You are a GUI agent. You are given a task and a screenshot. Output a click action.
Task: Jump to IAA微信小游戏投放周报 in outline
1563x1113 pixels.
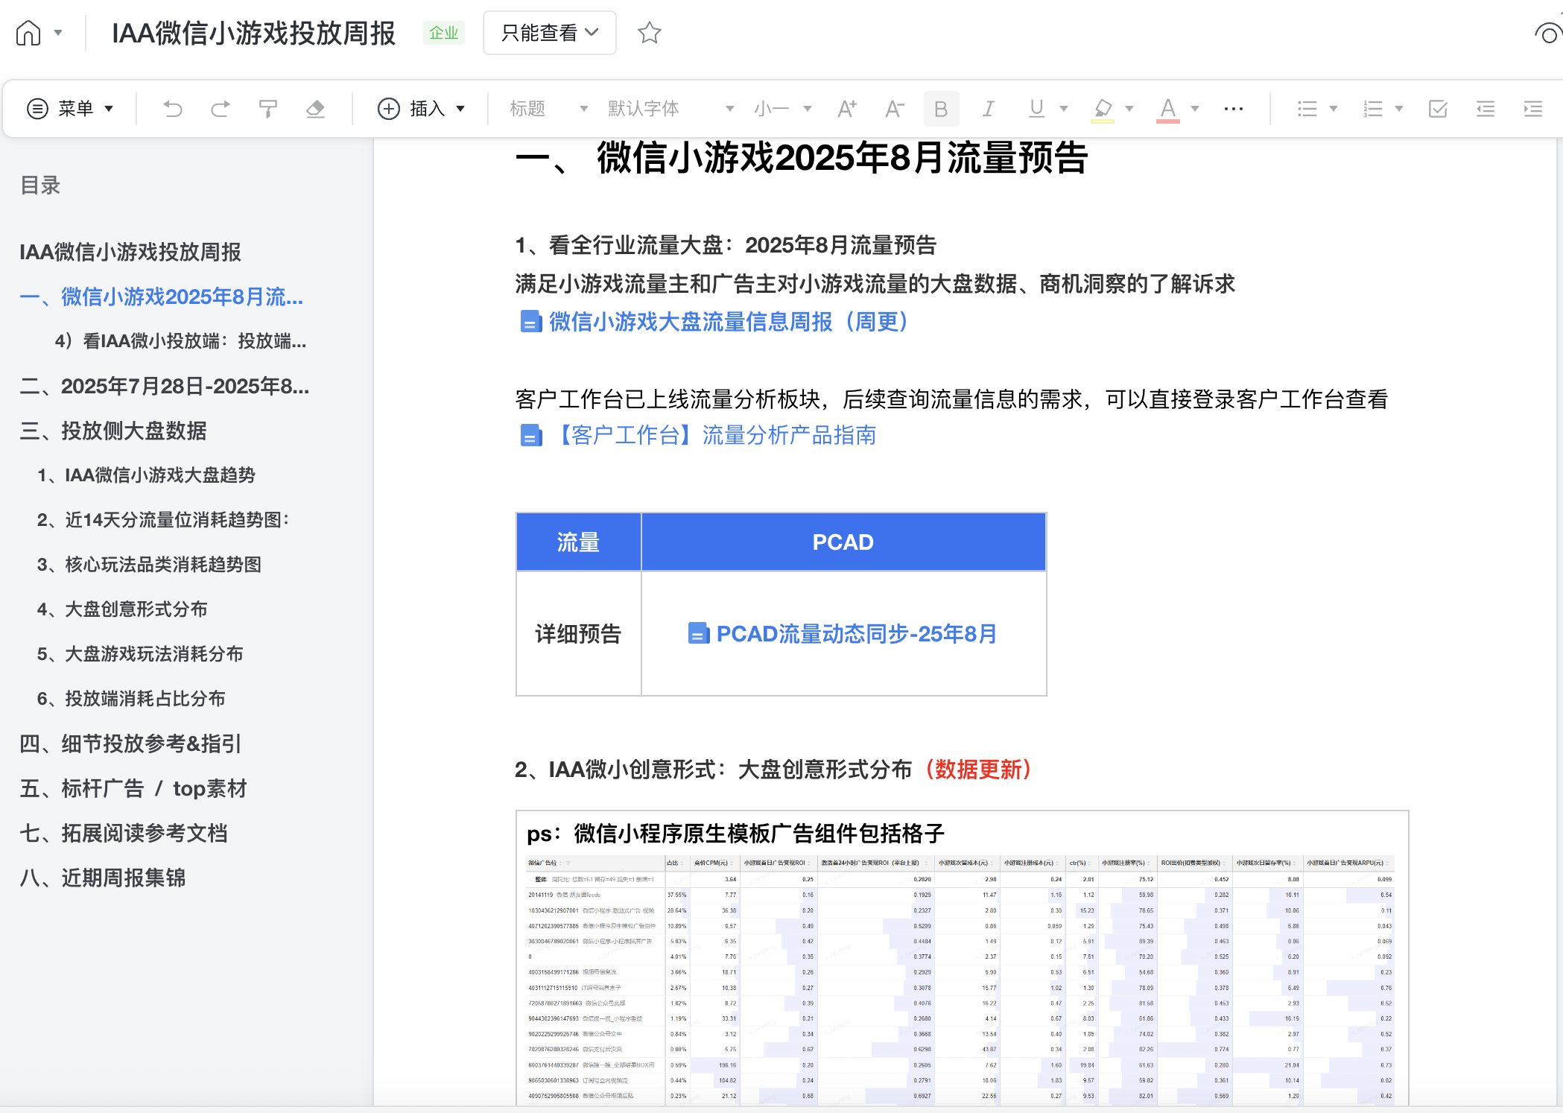click(130, 252)
